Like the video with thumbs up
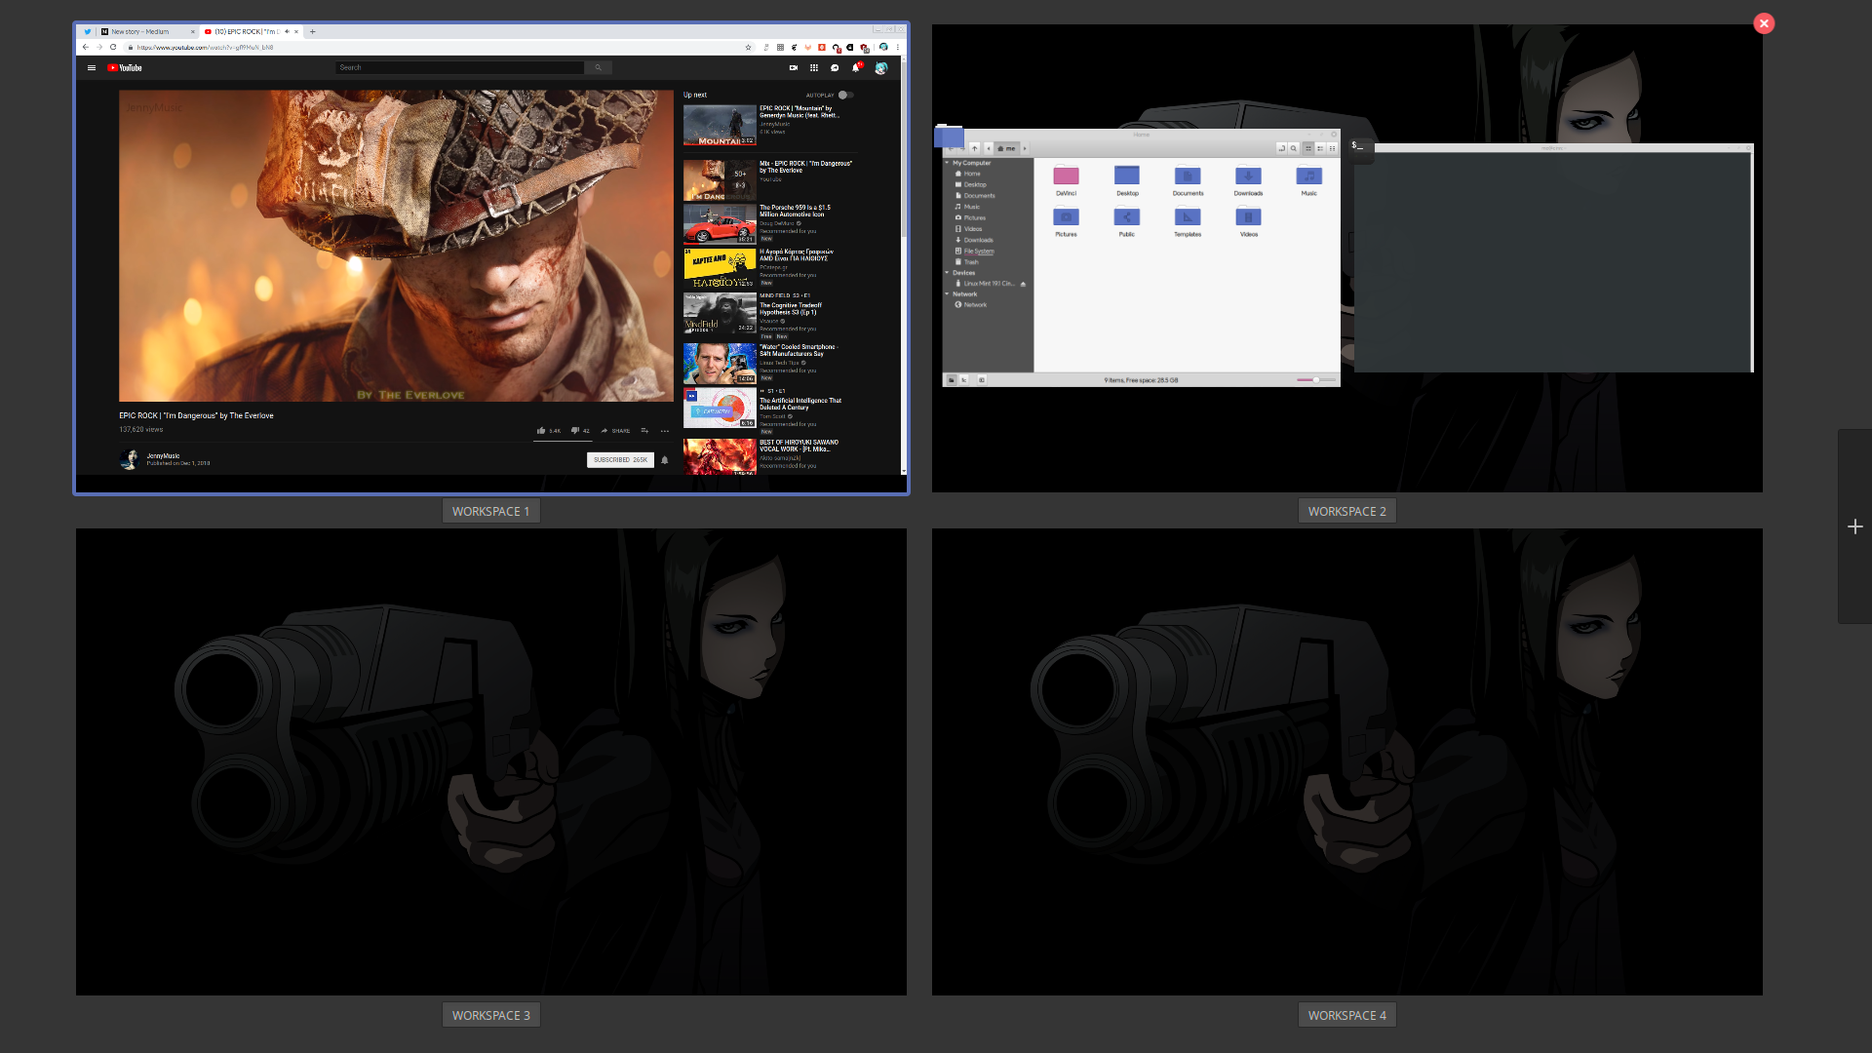The width and height of the screenshot is (1872, 1053). [548, 430]
